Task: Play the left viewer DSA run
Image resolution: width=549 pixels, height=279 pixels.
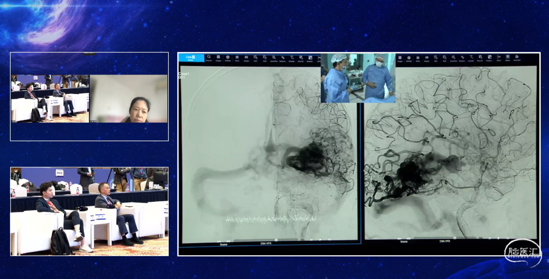Action: [320, 240]
